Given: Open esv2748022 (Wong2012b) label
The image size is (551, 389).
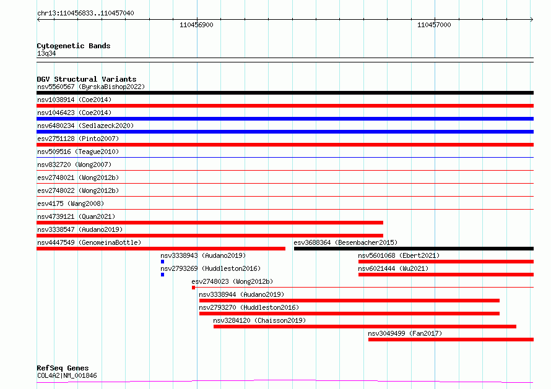Looking at the screenshot, I should tap(78, 190).
